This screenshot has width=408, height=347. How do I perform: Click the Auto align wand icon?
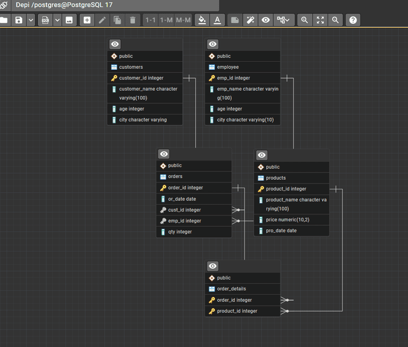coord(250,20)
